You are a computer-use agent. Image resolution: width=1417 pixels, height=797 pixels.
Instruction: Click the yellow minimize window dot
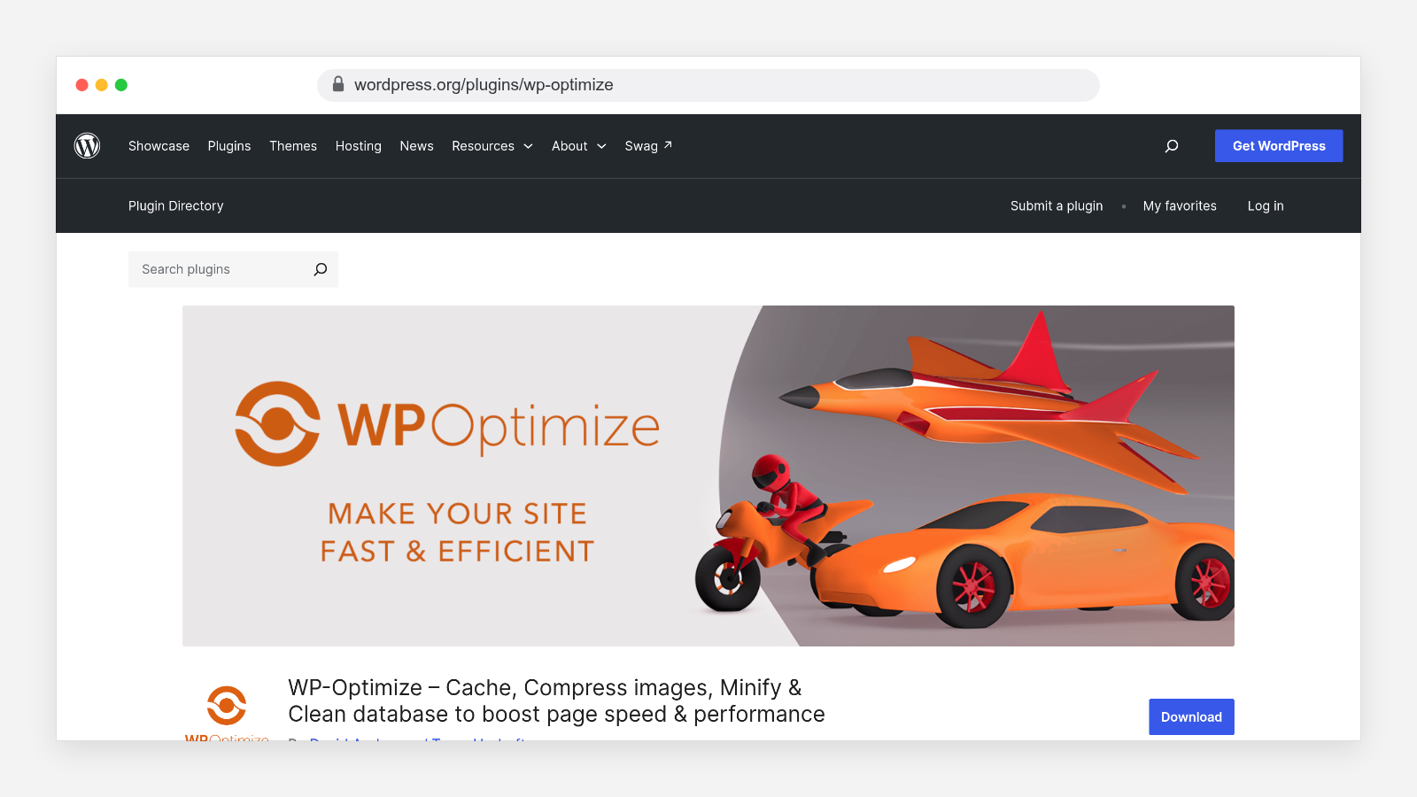(102, 85)
